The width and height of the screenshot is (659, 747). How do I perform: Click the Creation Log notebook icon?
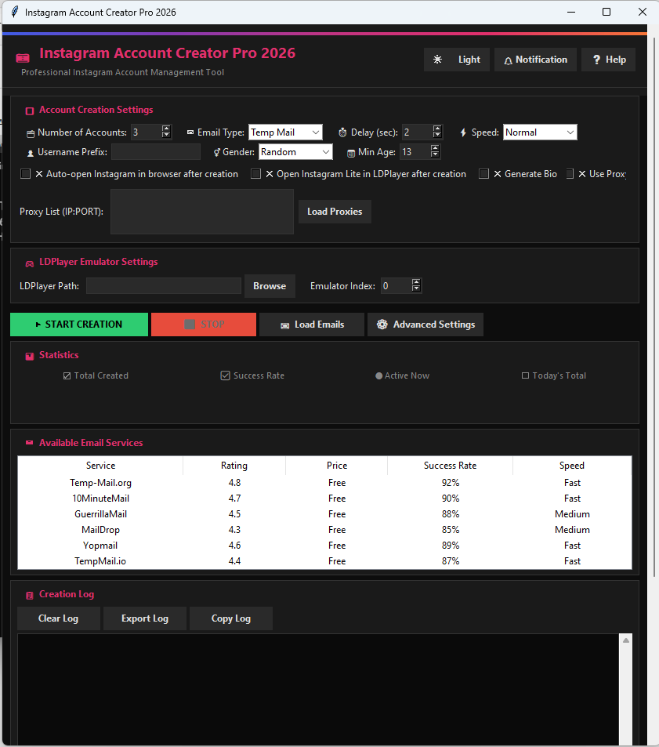(30, 596)
